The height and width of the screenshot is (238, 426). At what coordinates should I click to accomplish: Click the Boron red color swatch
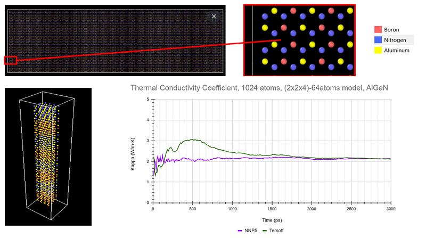[378, 30]
